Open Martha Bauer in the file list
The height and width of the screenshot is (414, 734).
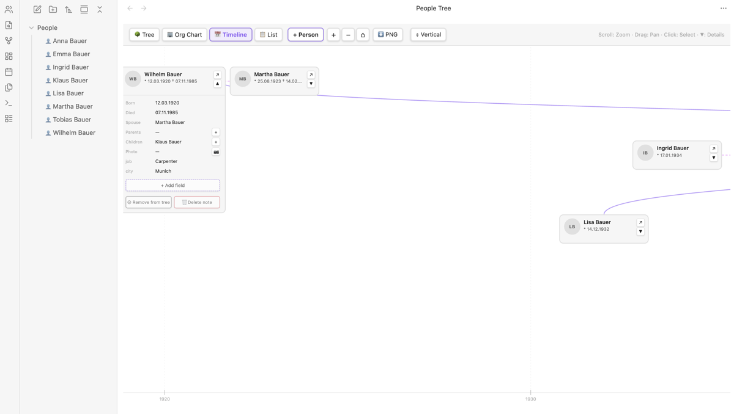pos(72,106)
